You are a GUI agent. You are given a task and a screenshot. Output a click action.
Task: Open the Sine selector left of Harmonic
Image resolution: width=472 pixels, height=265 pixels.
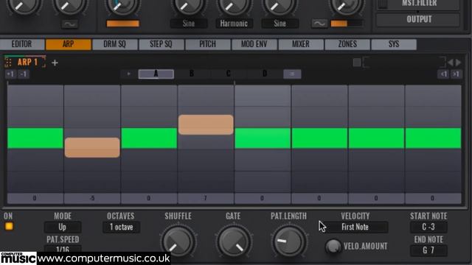pyautogui.click(x=189, y=24)
